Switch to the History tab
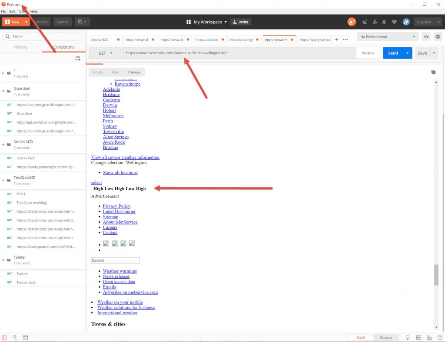This screenshot has height=342, width=445. coord(20,47)
